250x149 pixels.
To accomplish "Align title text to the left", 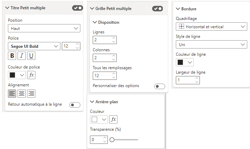I will point(12,94).
